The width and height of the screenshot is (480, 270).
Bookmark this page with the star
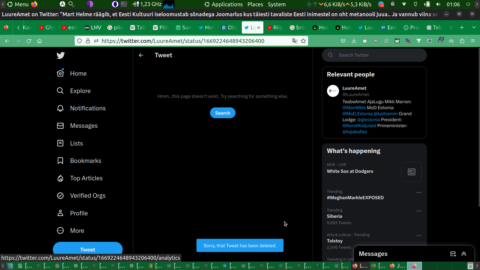(303, 41)
